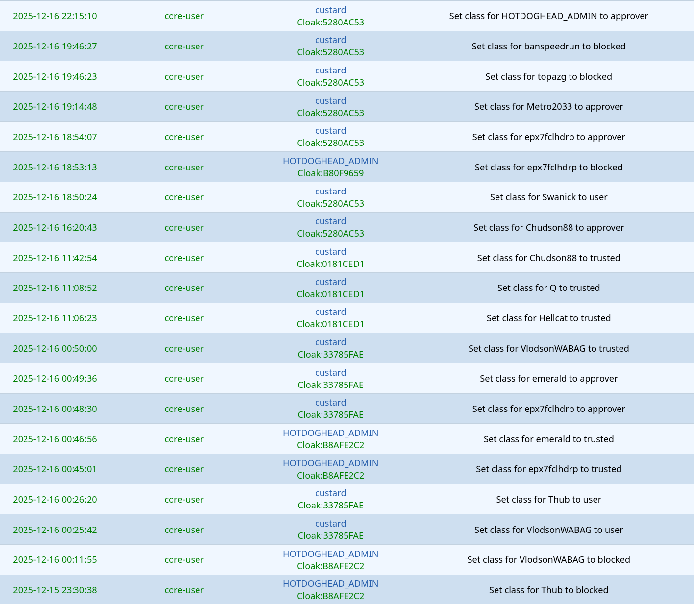694x604 pixels.
Task: Click timestamp 2025-12-16 11:08:52
Action: pyautogui.click(x=55, y=288)
